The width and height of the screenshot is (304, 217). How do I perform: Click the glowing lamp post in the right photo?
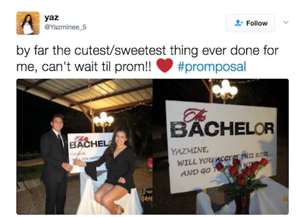coord(225,91)
